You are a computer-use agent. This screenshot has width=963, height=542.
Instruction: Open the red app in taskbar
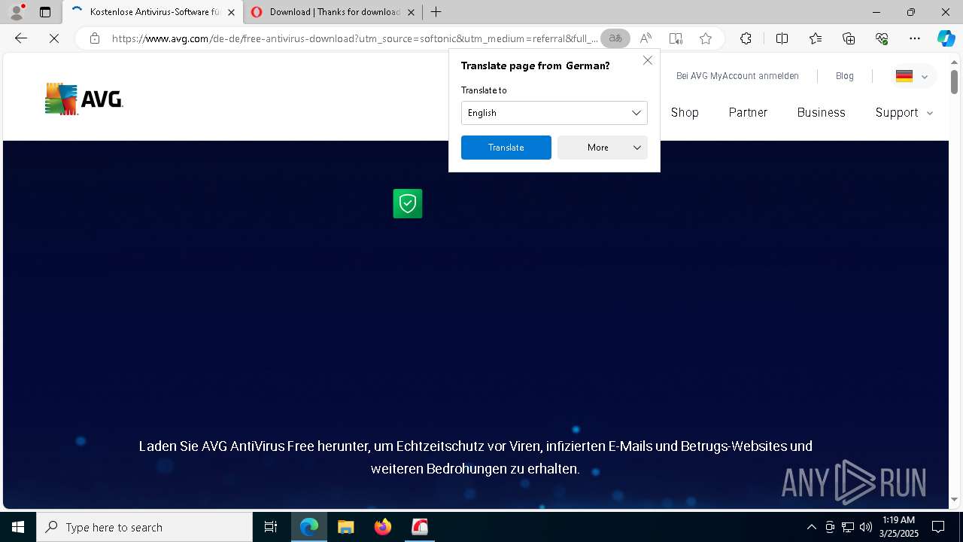(420, 527)
